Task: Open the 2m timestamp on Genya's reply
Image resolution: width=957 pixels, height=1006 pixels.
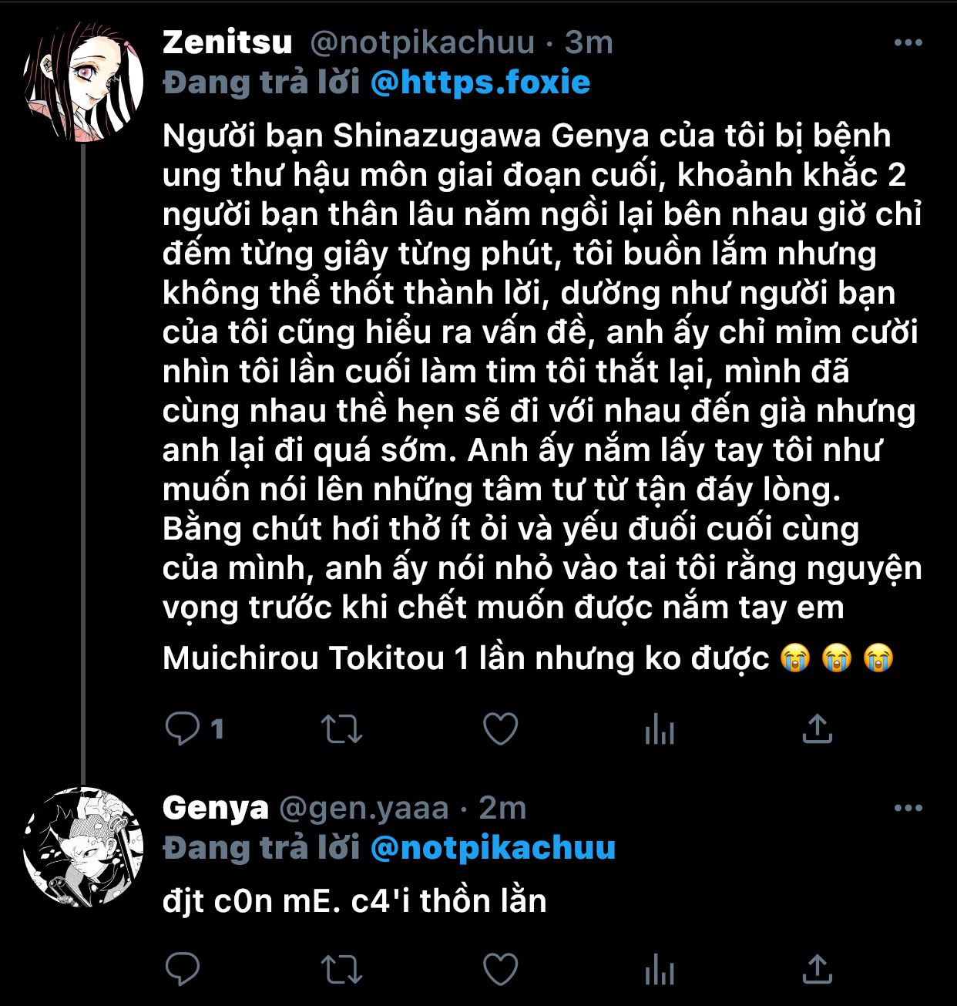Action: (502, 808)
